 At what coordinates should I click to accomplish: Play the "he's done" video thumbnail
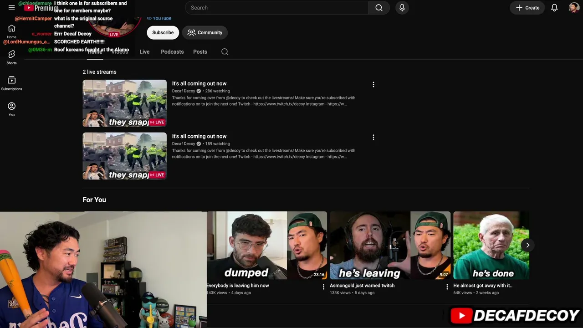(x=491, y=245)
